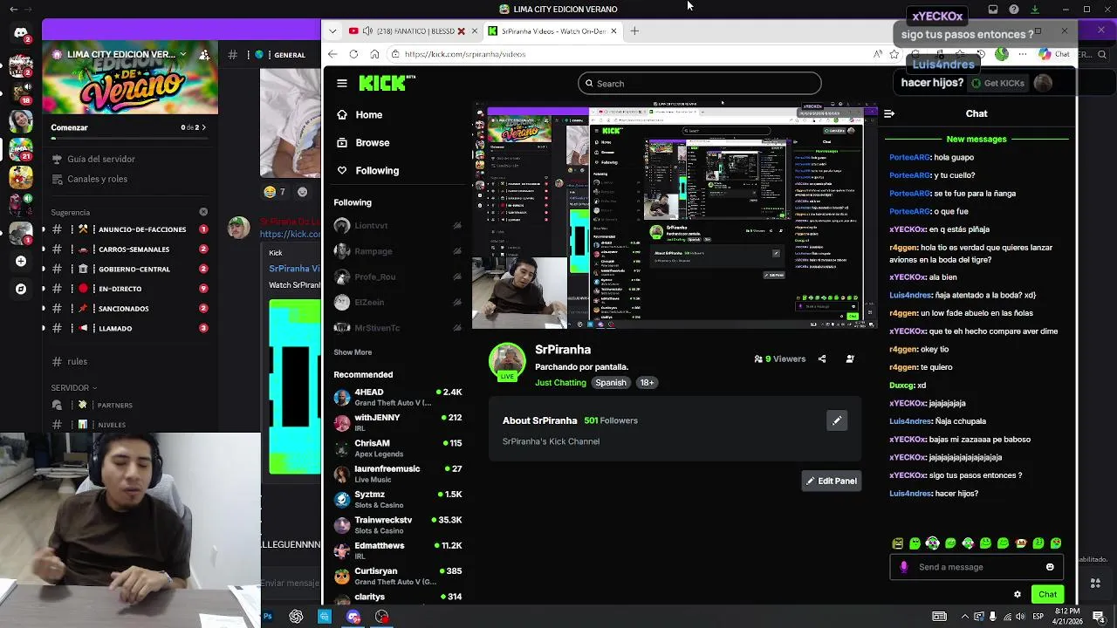
Task: Edit the About SrPiranha section pencil
Action: coord(837,421)
